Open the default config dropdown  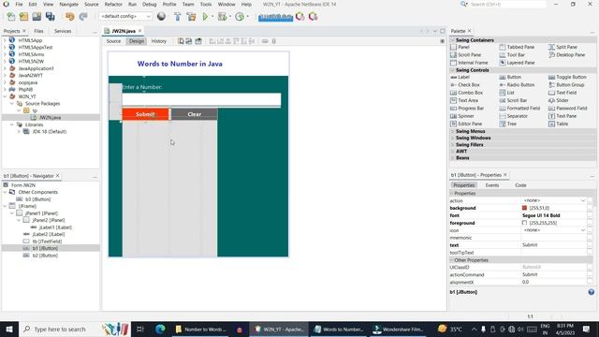[125, 17]
